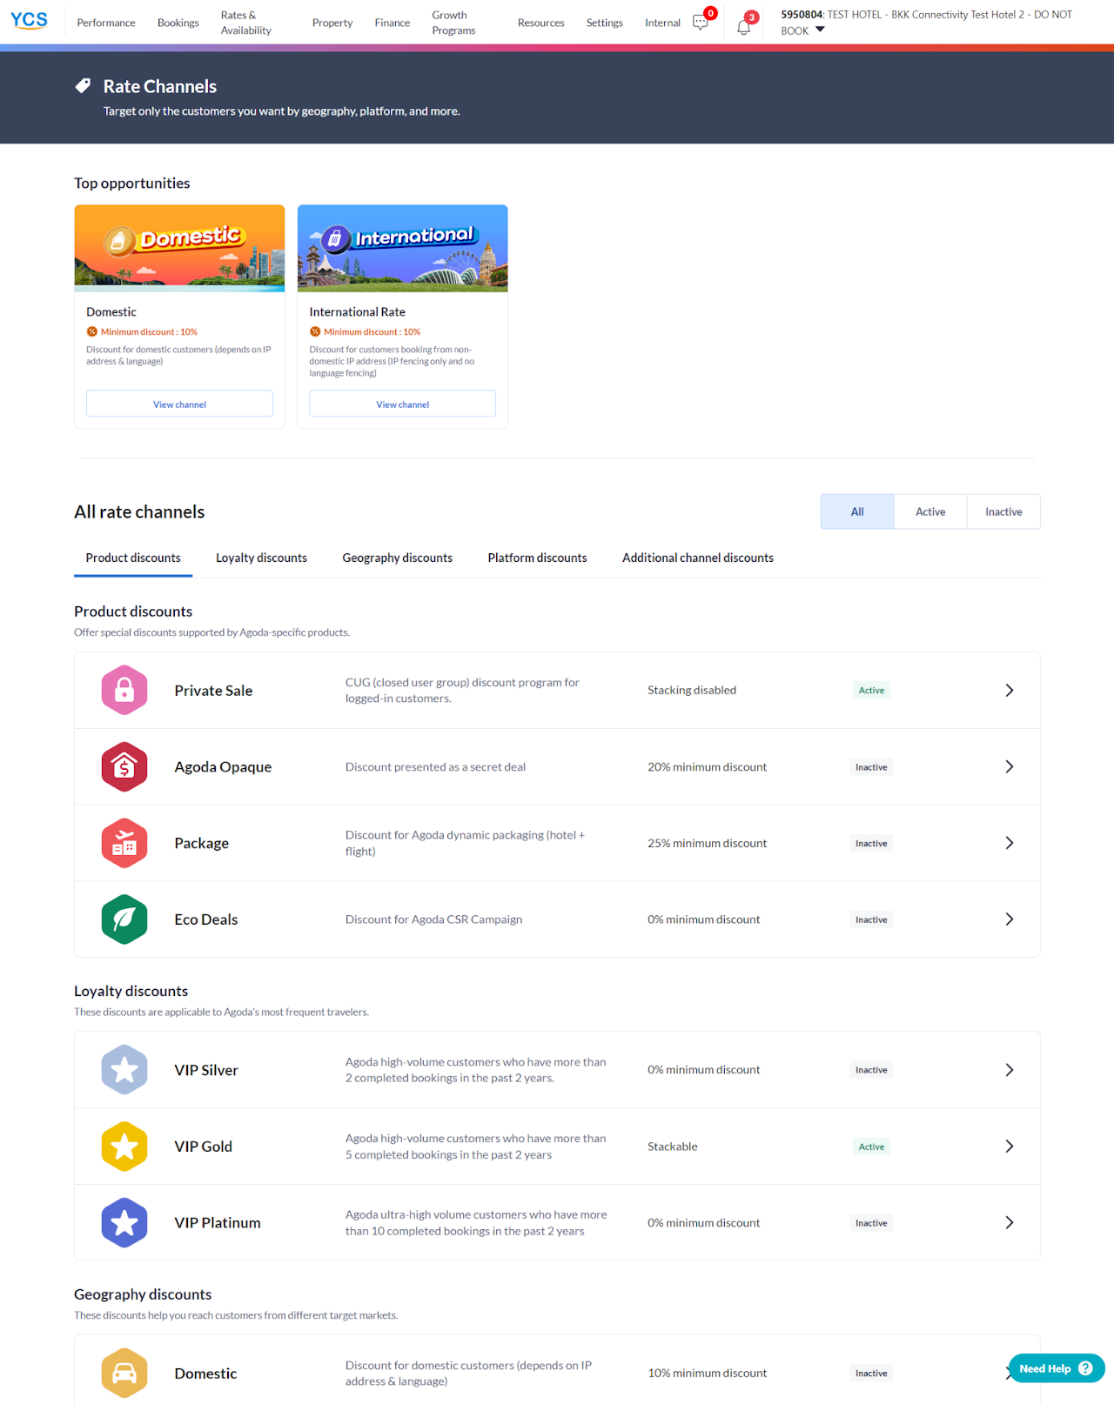
Task: Click View channel on International Rate card
Action: (x=403, y=404)
